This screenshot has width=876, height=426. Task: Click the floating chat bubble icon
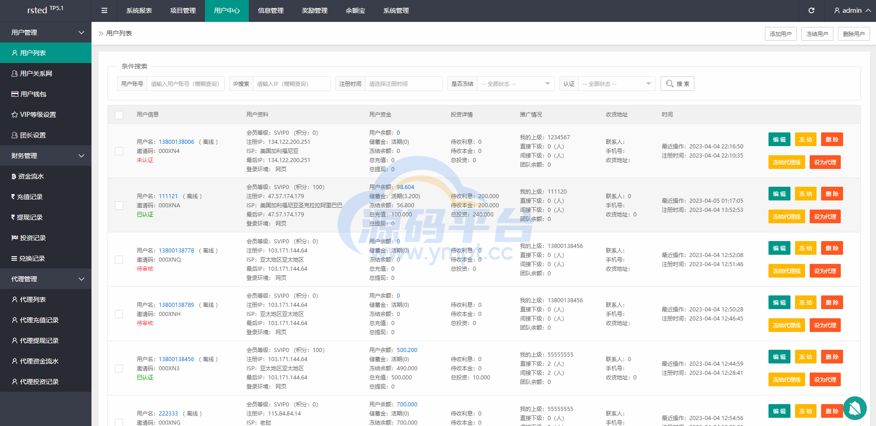(855, 408)
